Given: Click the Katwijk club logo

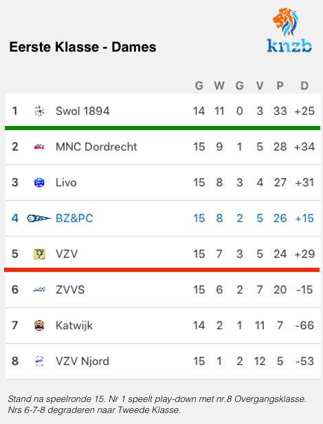Looking at the screenshot, I should (x=39, y=326).
